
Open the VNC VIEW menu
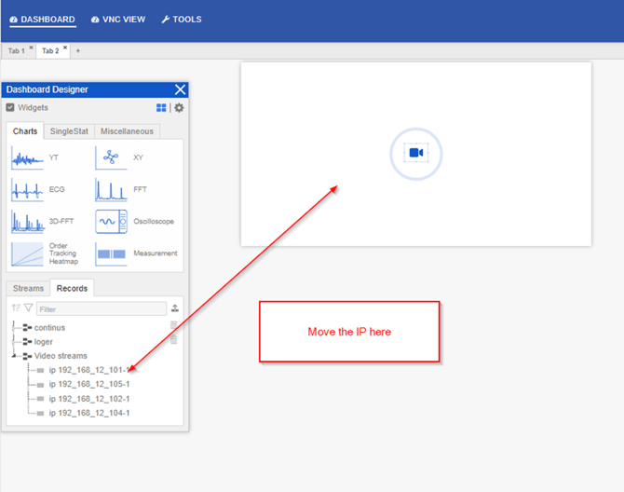[120, 19]
